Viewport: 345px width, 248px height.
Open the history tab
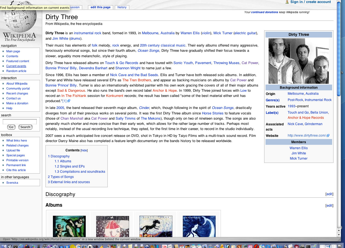(122, 7)
